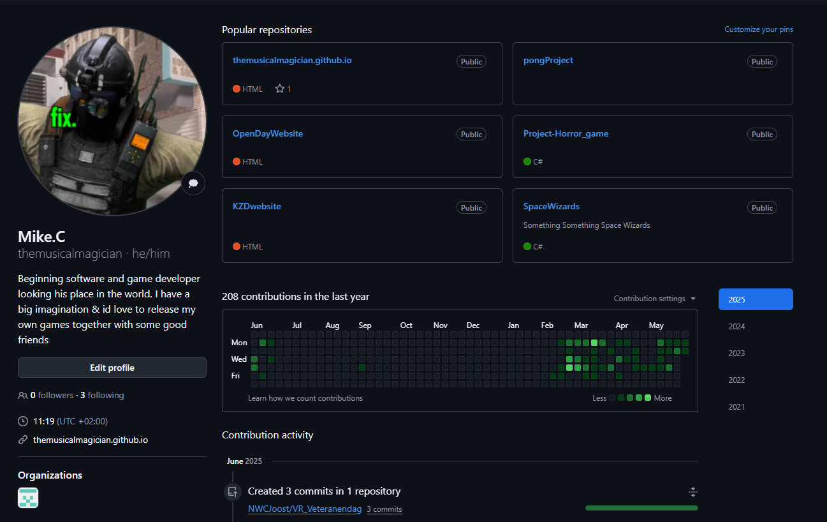Click the clock icon next to local time

click(x=23, y=421)
